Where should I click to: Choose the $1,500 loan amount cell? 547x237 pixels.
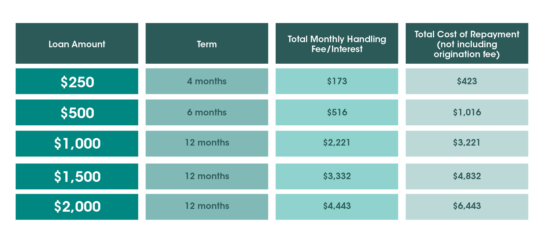tap(77, 176)
